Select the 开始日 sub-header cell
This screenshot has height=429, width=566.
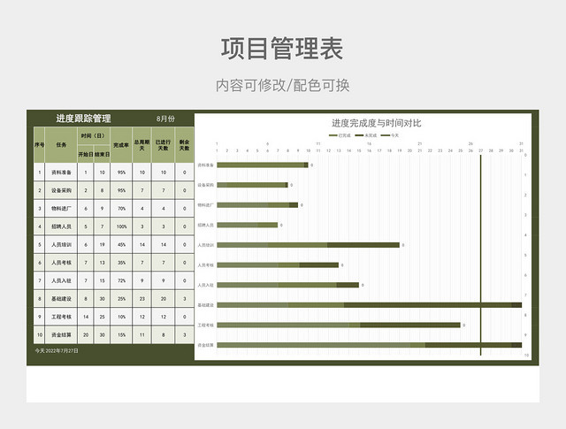86,154
